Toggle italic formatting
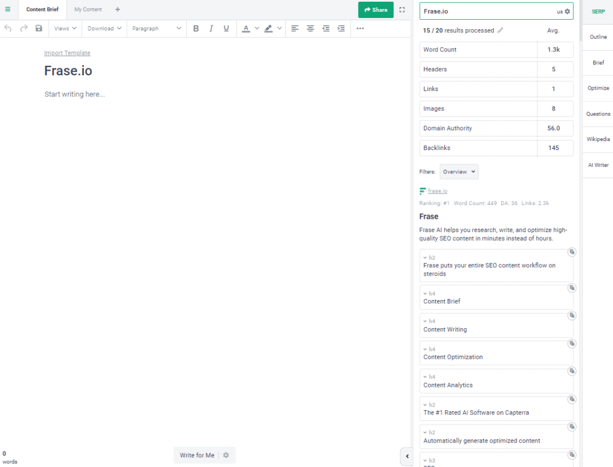 tap(211, 28)
